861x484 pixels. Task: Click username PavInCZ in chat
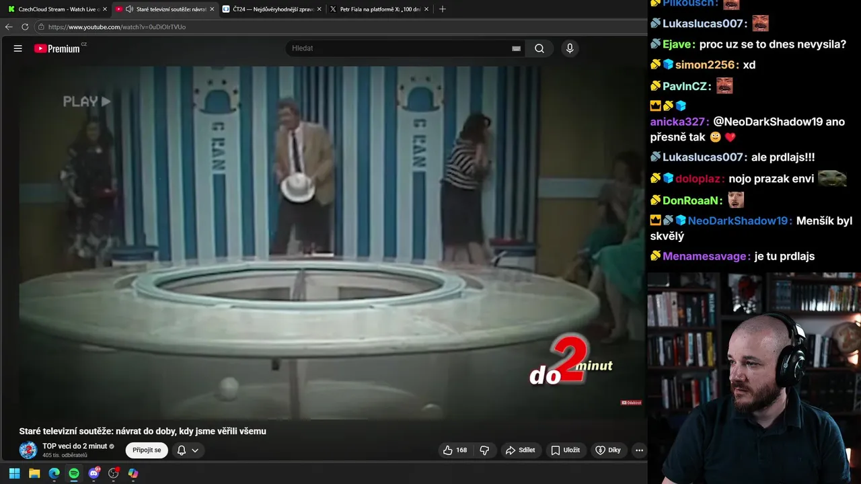[686, 86]
